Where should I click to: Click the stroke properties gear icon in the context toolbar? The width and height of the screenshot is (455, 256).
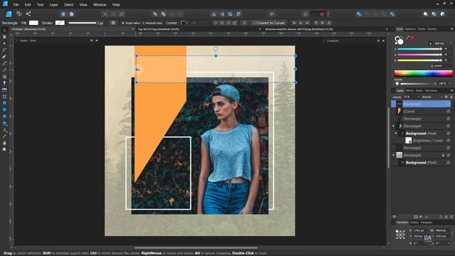pyautogui.click(x=113, y=23)
